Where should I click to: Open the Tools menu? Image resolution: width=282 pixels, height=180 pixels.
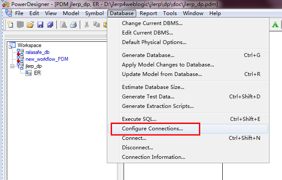coord(170,13)
